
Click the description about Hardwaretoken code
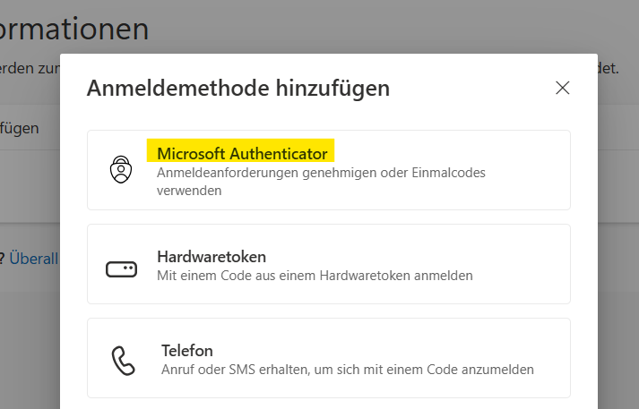[314, 276]
